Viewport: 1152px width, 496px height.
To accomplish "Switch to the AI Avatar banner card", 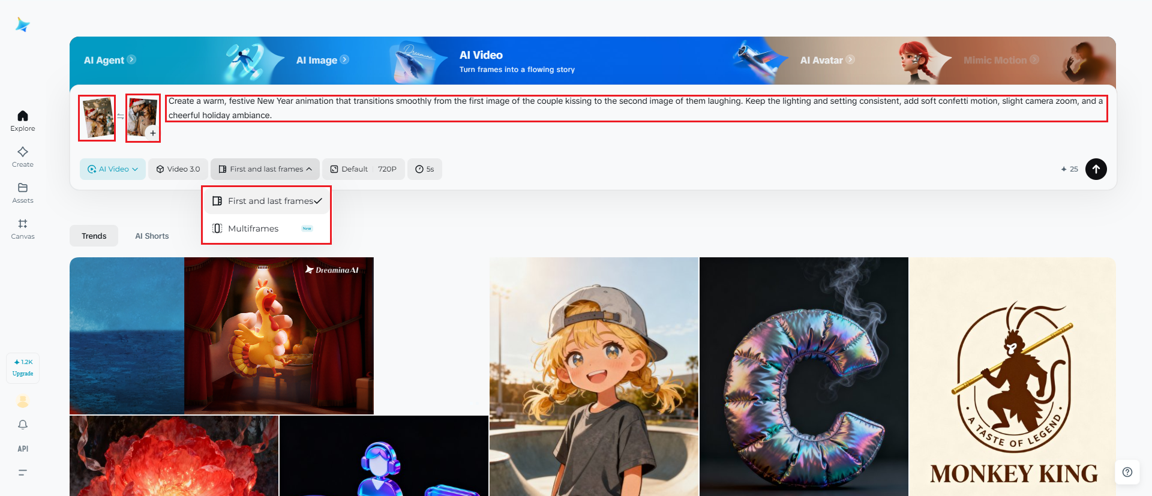I will click(x=827, y=60).
